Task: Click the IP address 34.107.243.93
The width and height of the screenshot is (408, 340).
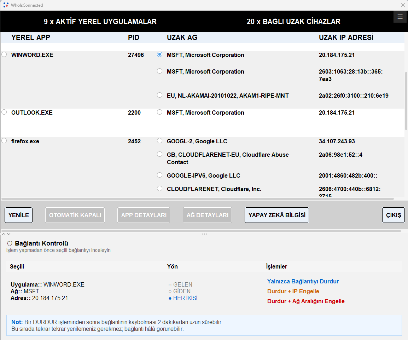Action: 337,142
